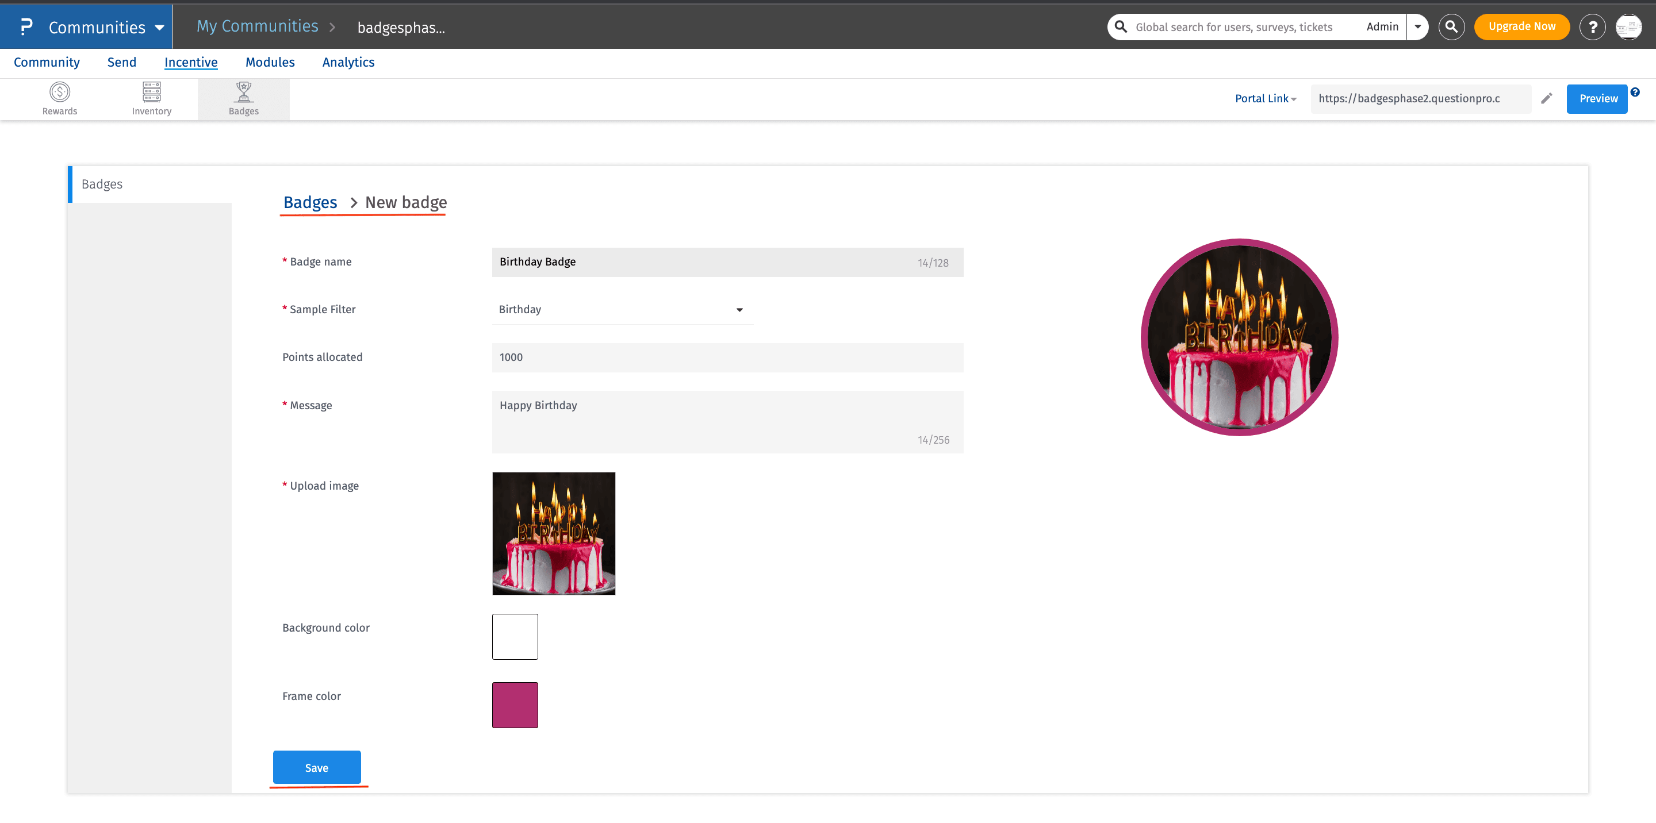Screen dimensions: 1656x823
Task: Click the pencil edit portal link icon
Action: (x=1546, y=98)
